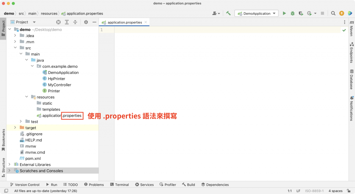
Task: Open the Profiler run icon in the toolbar
Action: [x=309, y=13]
